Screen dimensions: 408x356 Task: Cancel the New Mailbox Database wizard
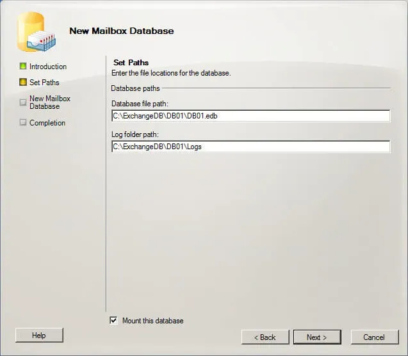pos(374,337)
